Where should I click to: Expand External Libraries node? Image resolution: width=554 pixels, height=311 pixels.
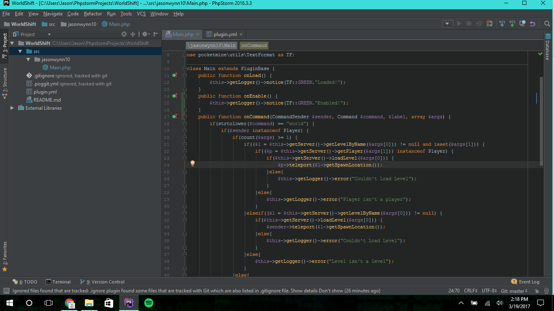tap(12, 108)
